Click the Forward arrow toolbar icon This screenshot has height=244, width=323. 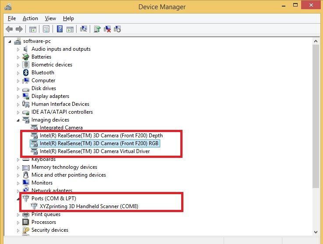point(19,29)
